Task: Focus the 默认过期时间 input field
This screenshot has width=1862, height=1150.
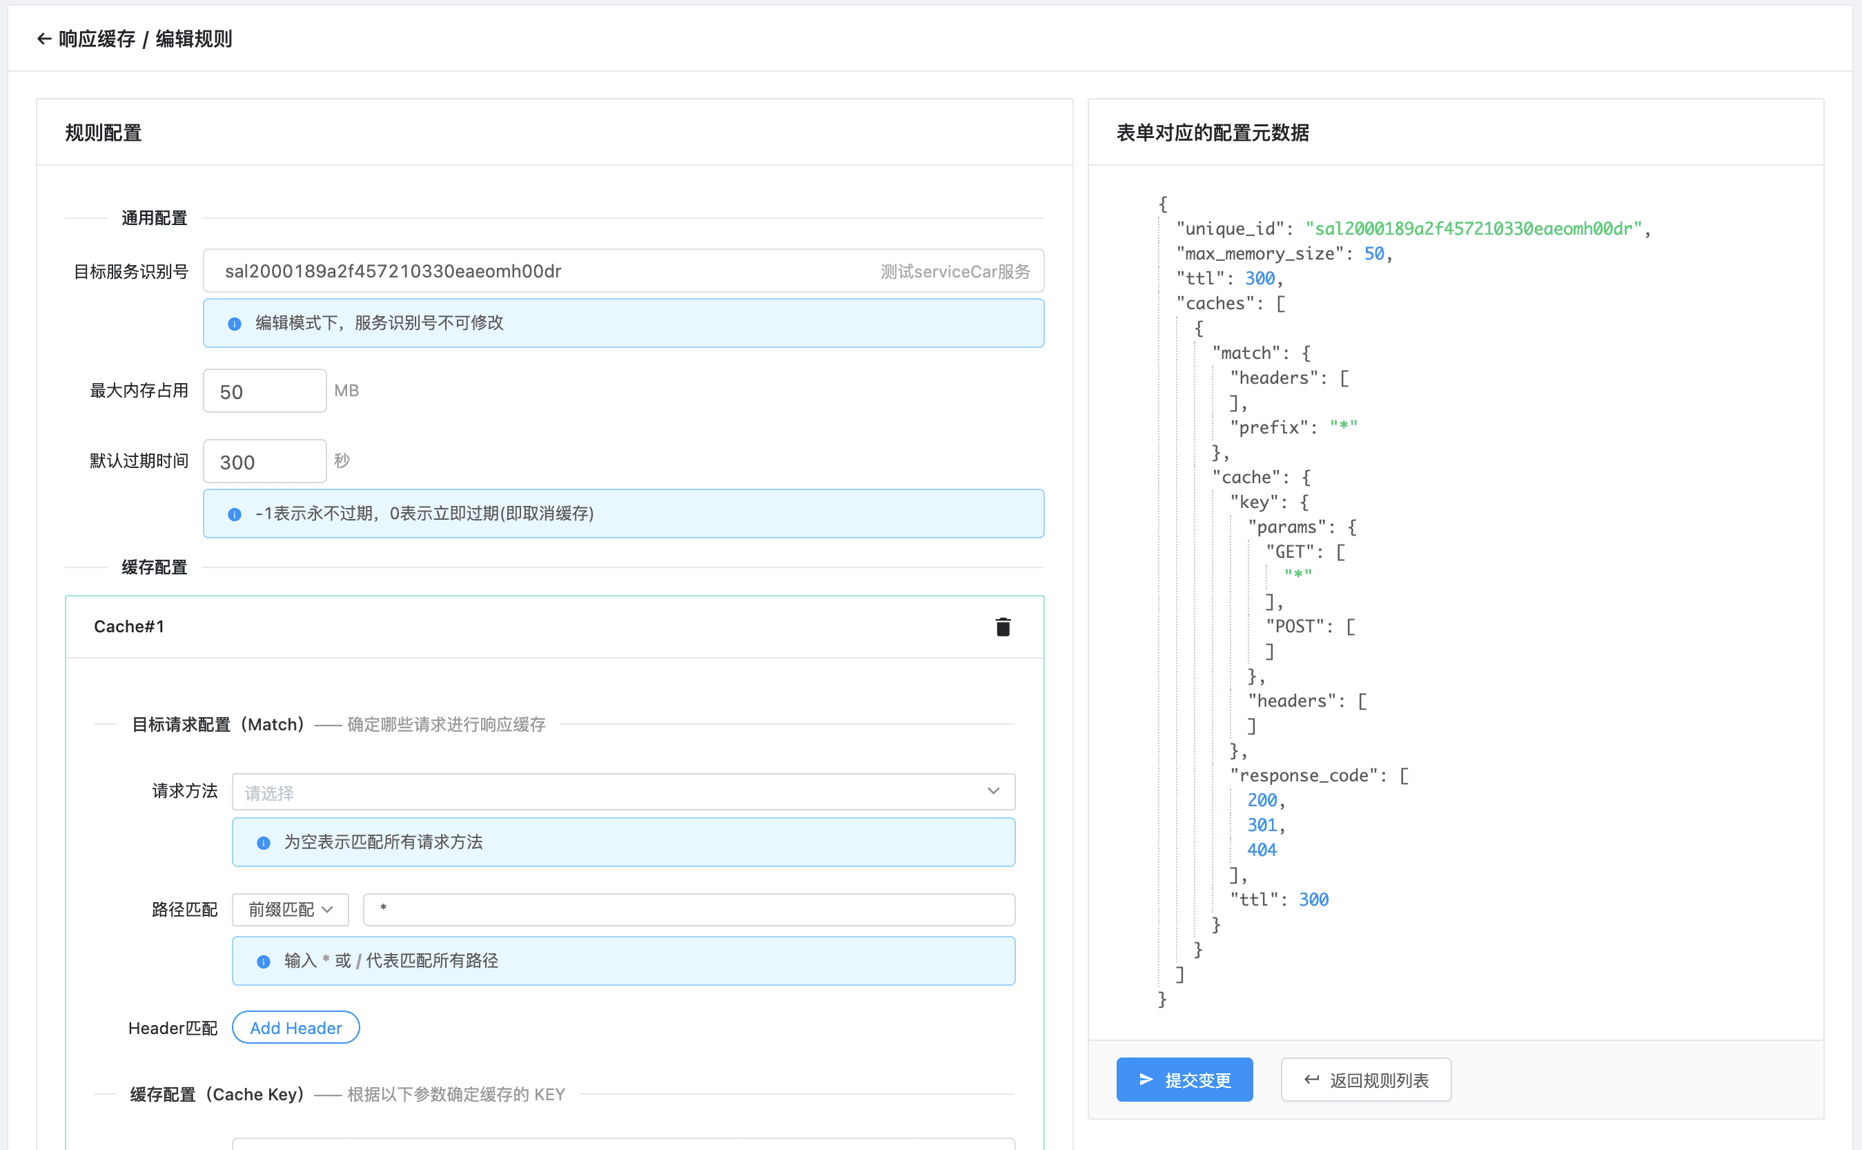Action: 264,461
